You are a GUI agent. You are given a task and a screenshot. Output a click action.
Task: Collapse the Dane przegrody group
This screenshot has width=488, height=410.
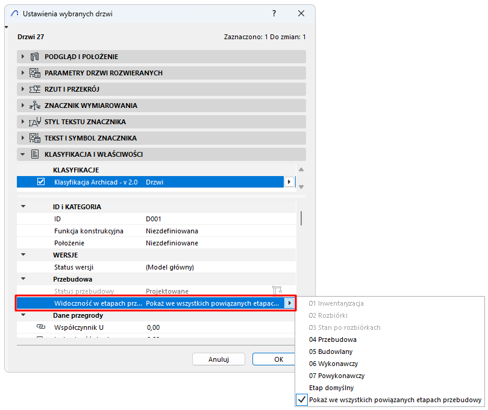(23, 315)
